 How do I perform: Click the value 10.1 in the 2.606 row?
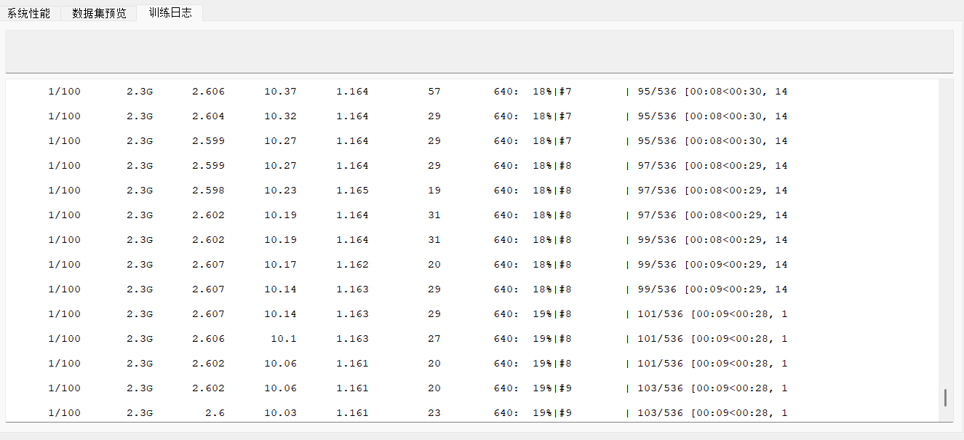click(x=284, y=339)
